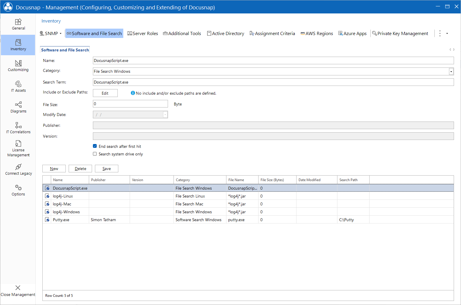Viewport: 461px width, 305px height.
Task: Select the log4j-Mac row name
Action: click(62, 204)
